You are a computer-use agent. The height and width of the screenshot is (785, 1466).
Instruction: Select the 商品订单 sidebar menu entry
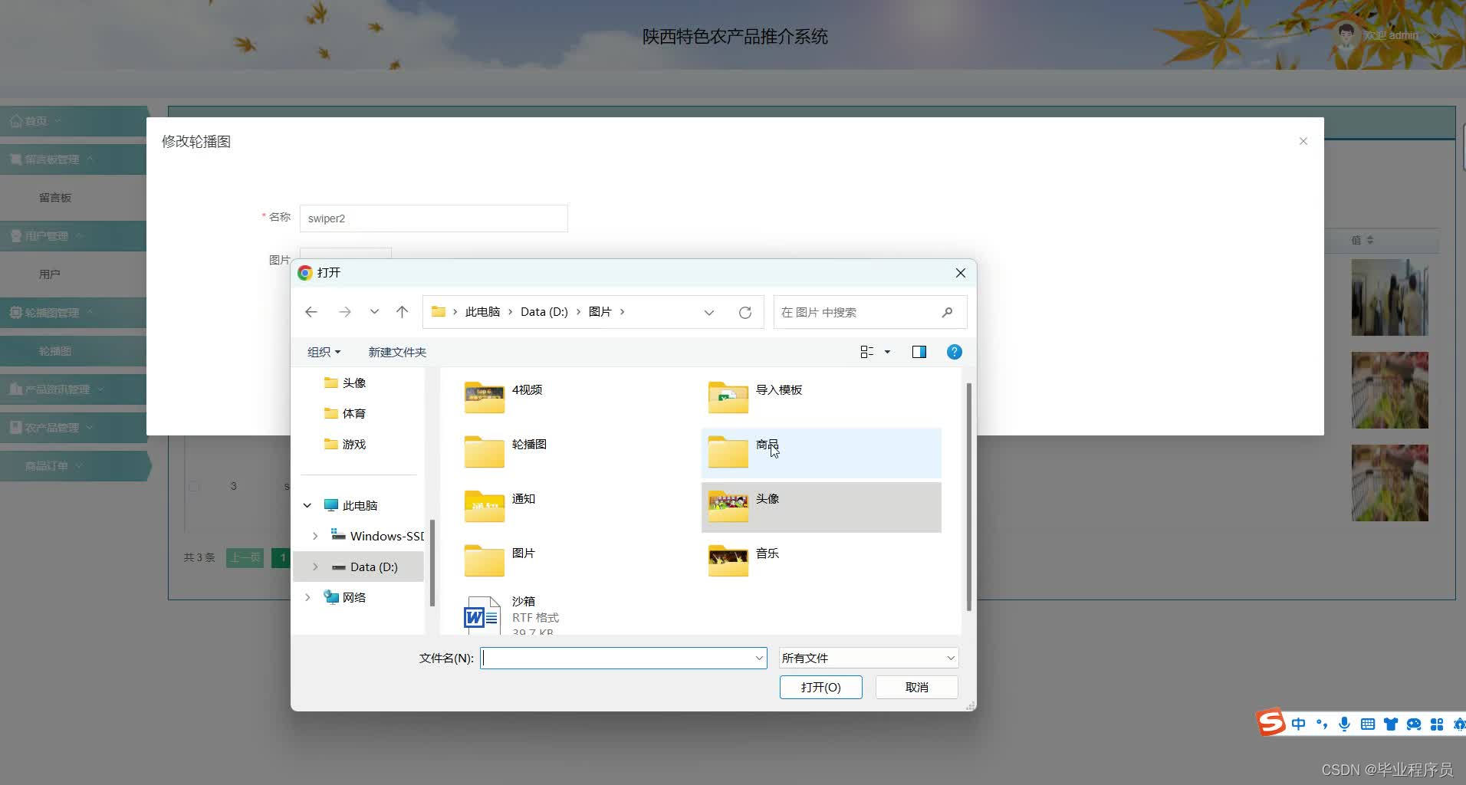(x=46, y=465)
